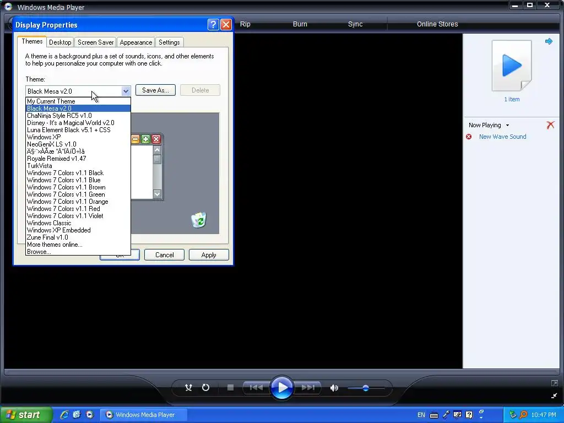This screenshot has width=564, height=423.
Task: Choose Black Mesa v2.0 from list
Action: coord(78,109)
